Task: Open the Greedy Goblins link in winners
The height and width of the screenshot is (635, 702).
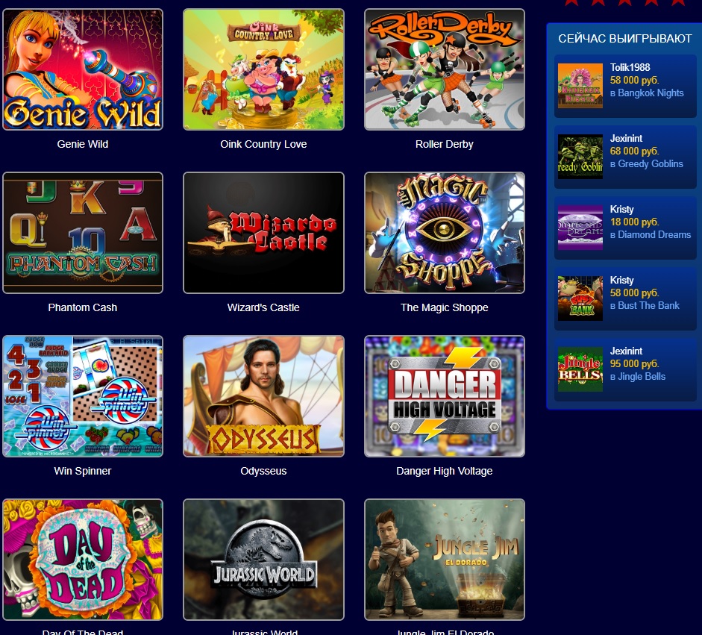Action: [650, 164]
